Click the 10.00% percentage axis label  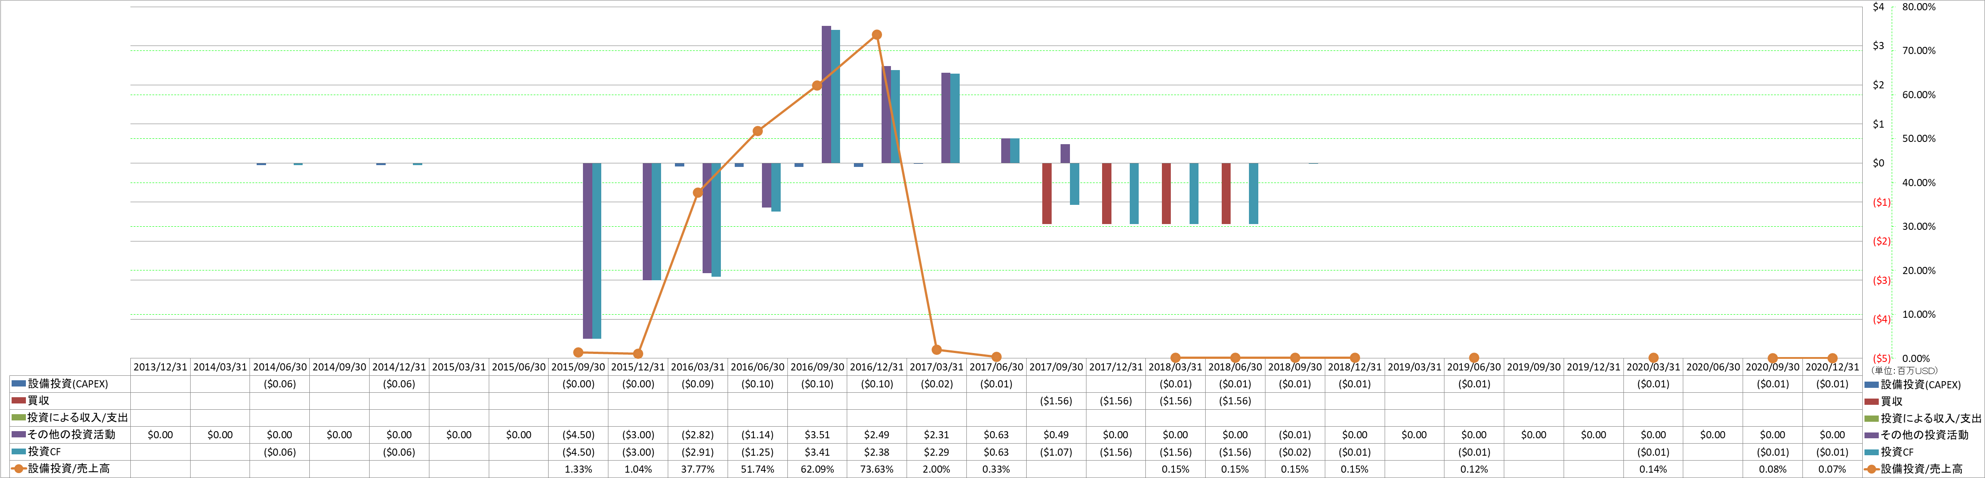click(x=1919, y=315)
